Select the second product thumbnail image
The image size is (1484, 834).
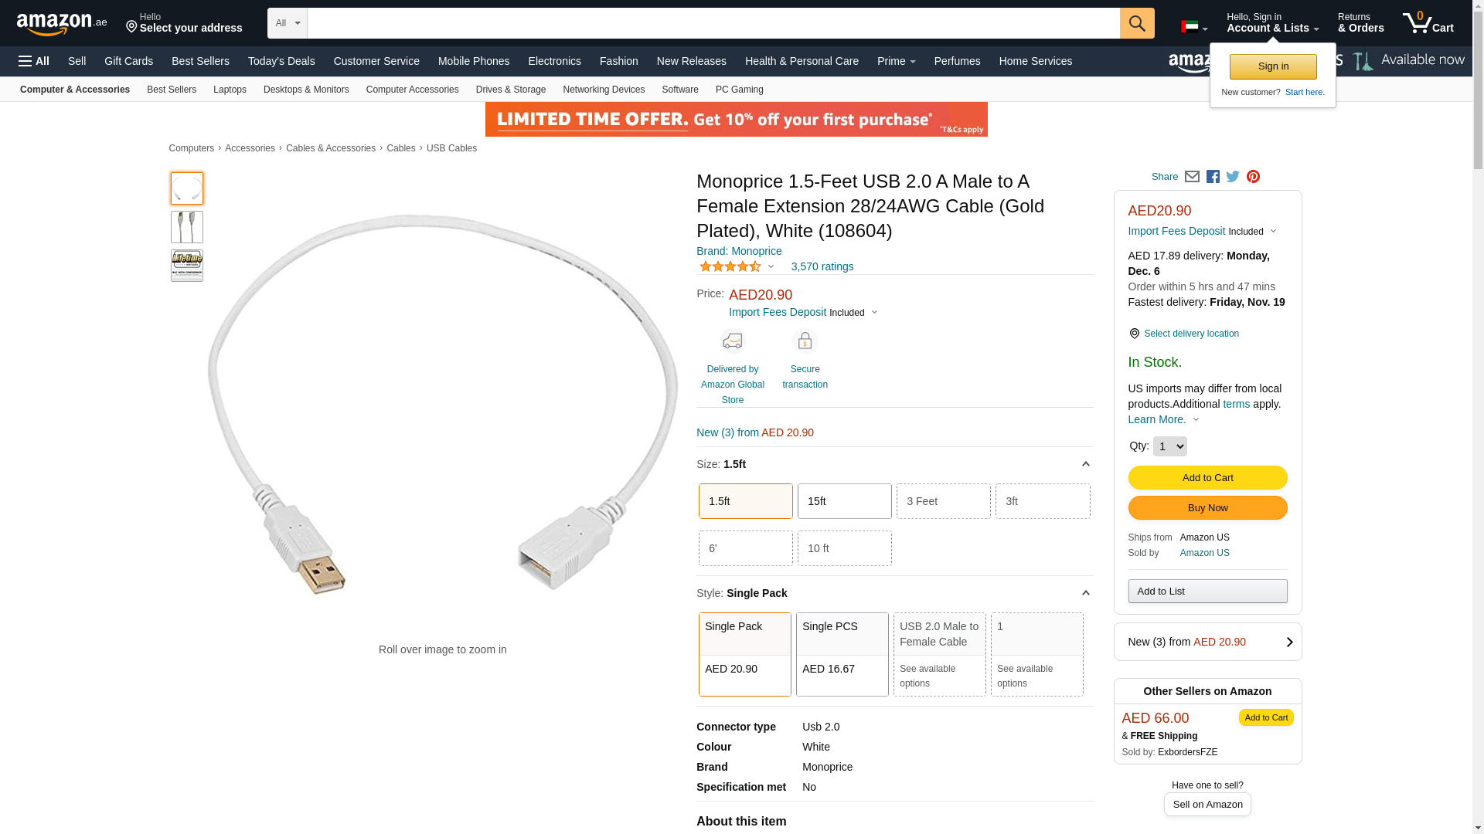click(x=187, y=227)
